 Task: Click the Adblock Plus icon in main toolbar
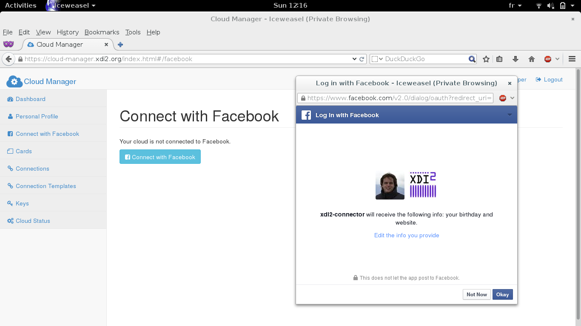pos(548,59)
